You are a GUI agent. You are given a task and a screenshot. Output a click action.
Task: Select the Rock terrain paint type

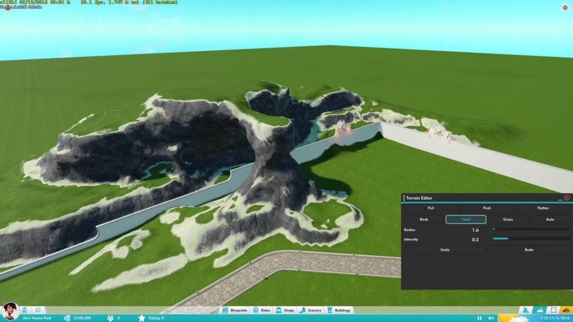pyautogui.click(x=424, y=220)
